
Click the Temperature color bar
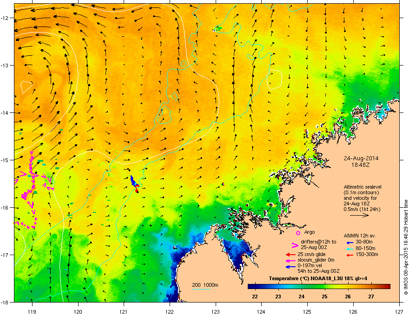[319, 286]
